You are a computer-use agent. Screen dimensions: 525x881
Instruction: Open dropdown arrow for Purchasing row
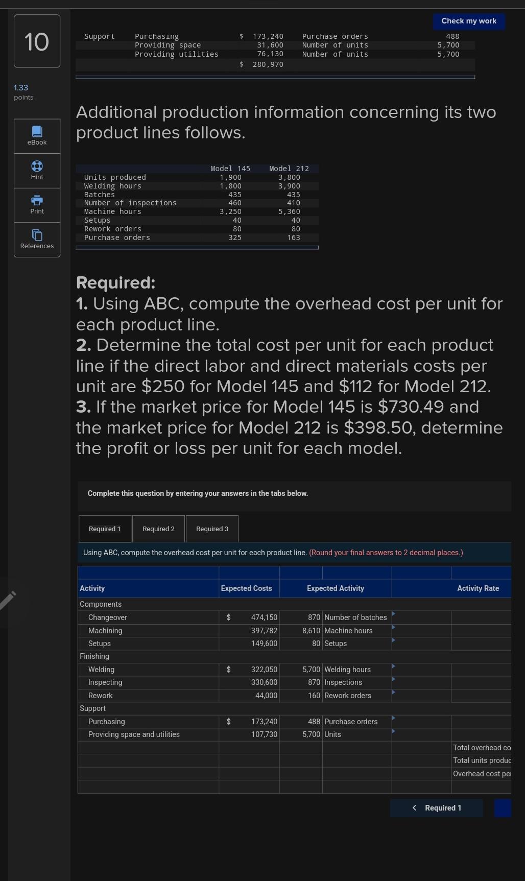click(394, 718)
